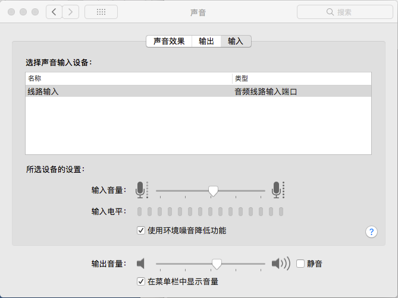Click the 输出音量 slider thumb

(x=217, y=264)
